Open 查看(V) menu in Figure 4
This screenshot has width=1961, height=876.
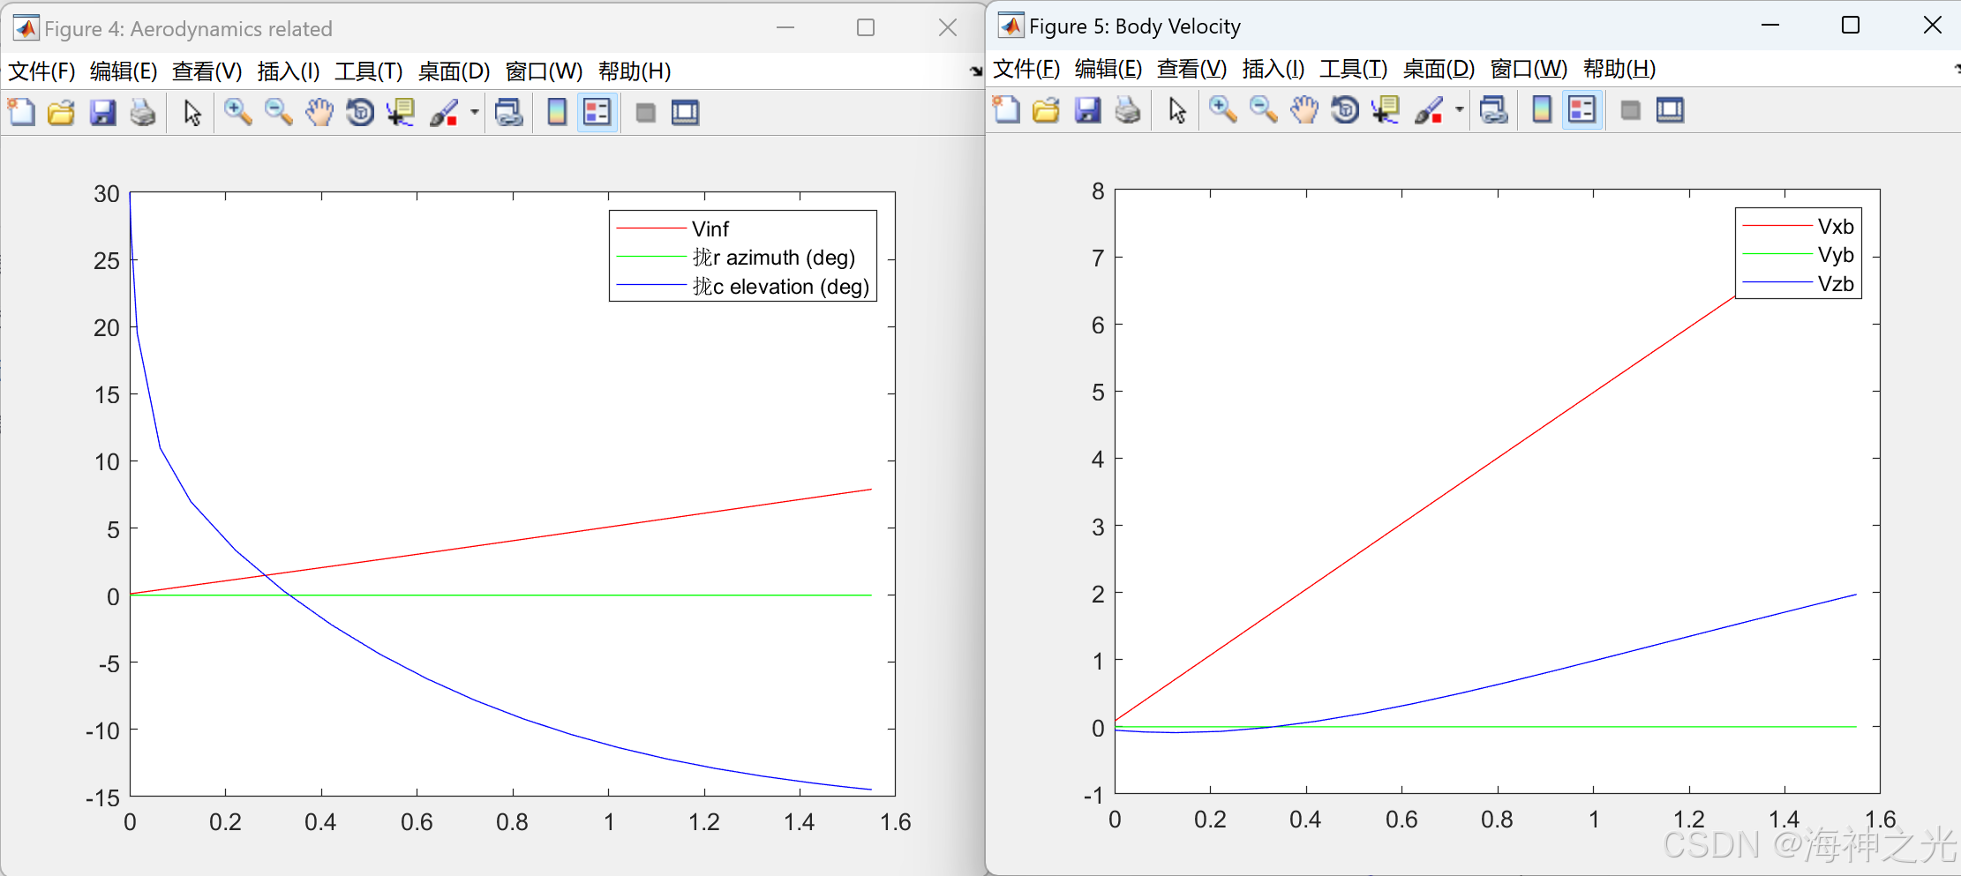(x=207, y=71)
